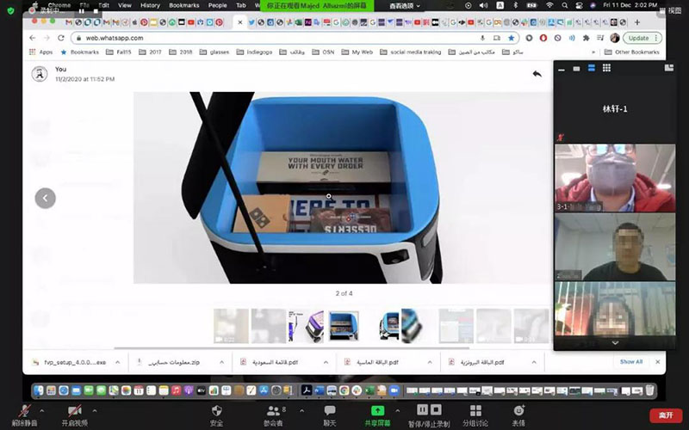The width and height of the screenshot is (689, 430).
Task: Select the blue bin thumbnail
Action: tap(344, 326)
